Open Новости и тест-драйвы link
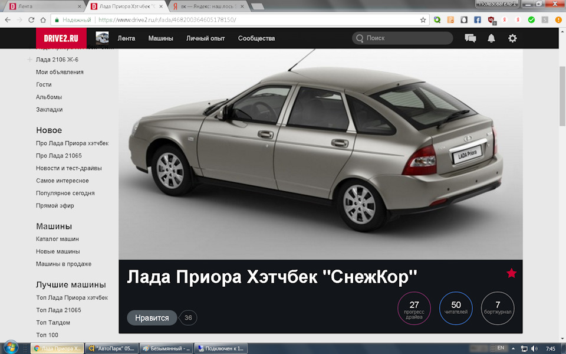The image size is (566, 354). pyautogui.click(x=68, y=168)
